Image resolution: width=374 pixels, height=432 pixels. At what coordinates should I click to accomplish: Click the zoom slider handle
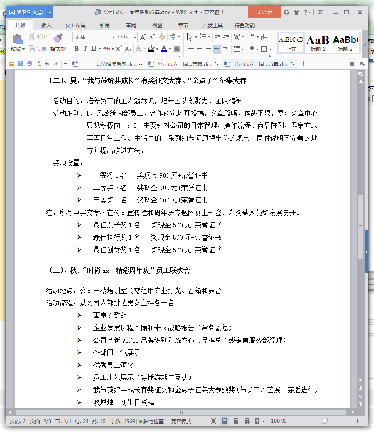click(x=325, y=421)
